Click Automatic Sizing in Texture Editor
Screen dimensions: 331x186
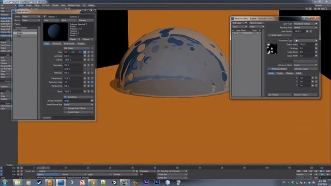[x=305, y=69]
